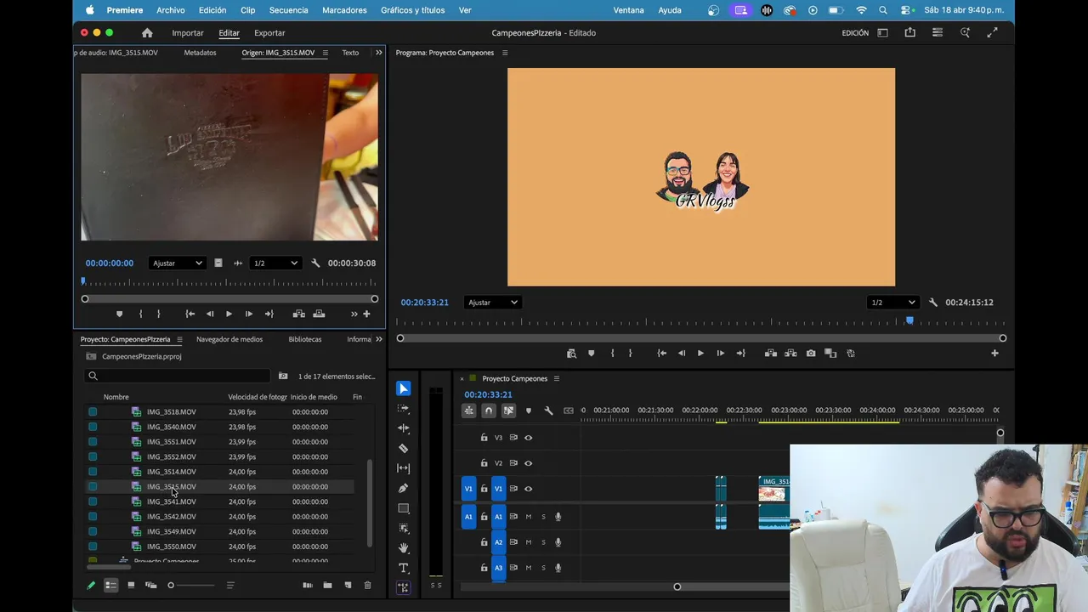The image size is (1088, 612).
Task: Click the Program monitor playhead marker
Action: tap(909, 320)
